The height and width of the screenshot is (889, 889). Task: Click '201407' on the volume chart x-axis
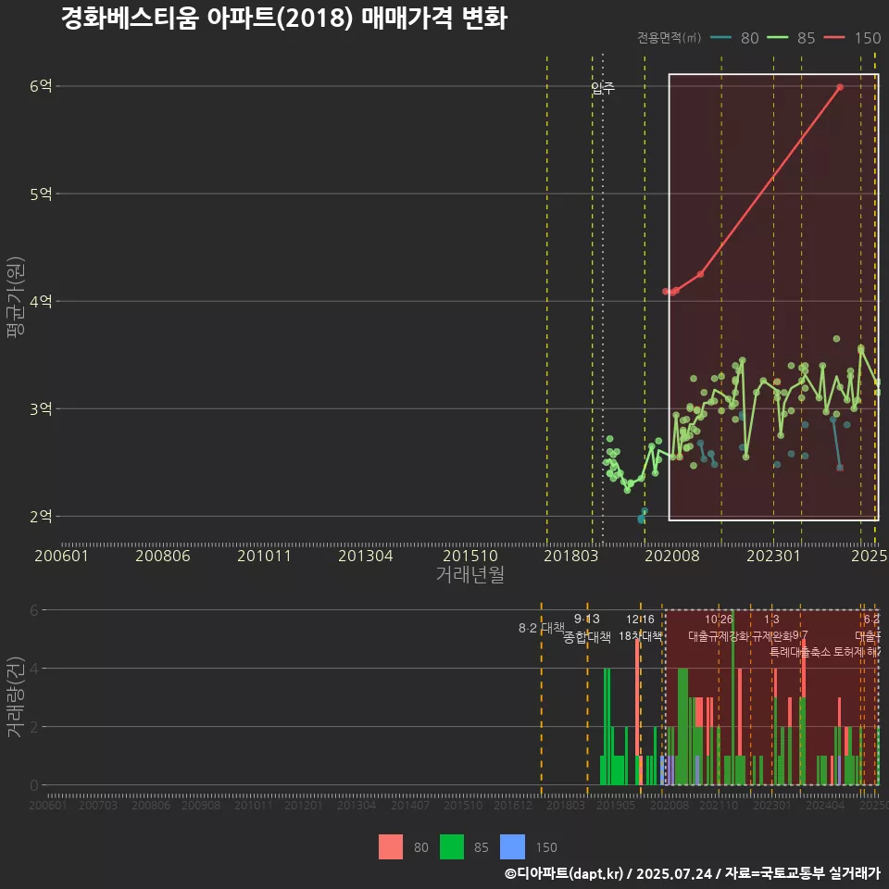point(410,805)
